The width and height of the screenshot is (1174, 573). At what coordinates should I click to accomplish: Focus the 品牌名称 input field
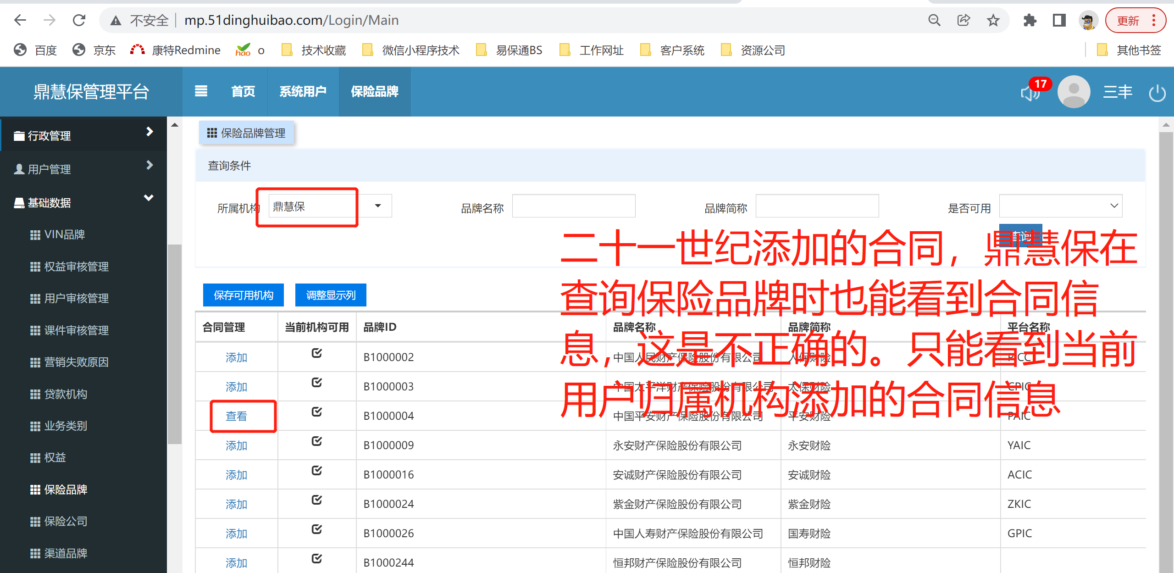[x=573, y=206]
